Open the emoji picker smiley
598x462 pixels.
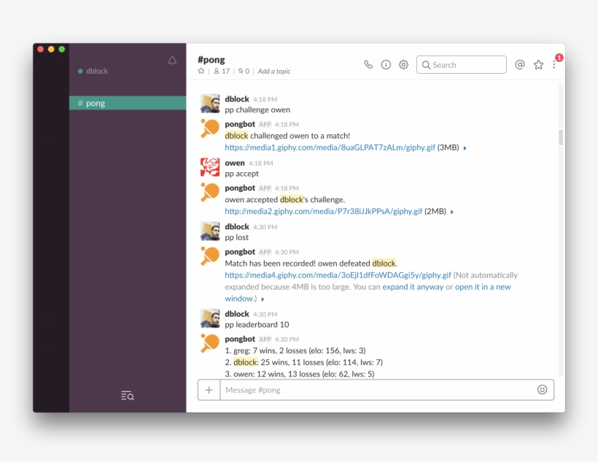(x=542, y=390)
